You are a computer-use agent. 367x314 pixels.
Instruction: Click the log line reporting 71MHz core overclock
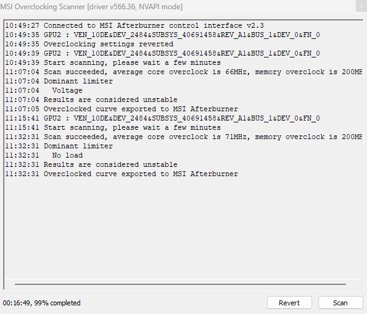[184, 137]
